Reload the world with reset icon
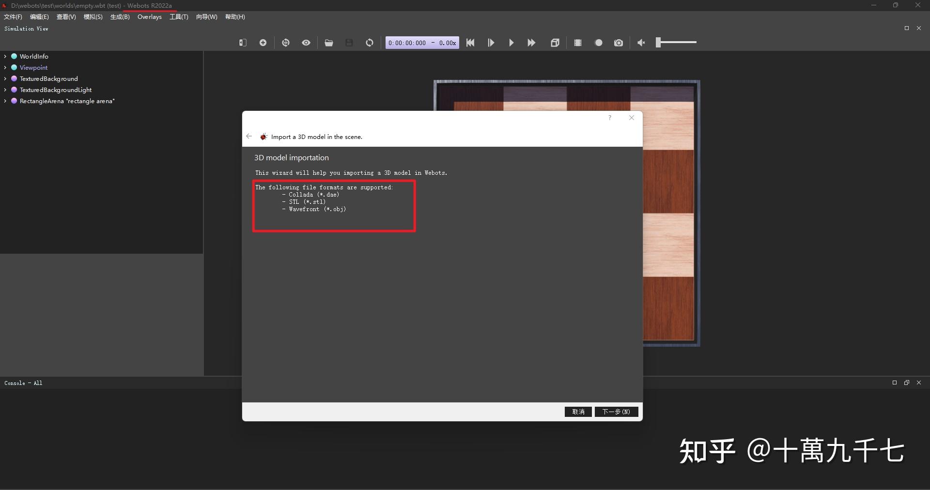930x490 pixels. coord(370,43)
